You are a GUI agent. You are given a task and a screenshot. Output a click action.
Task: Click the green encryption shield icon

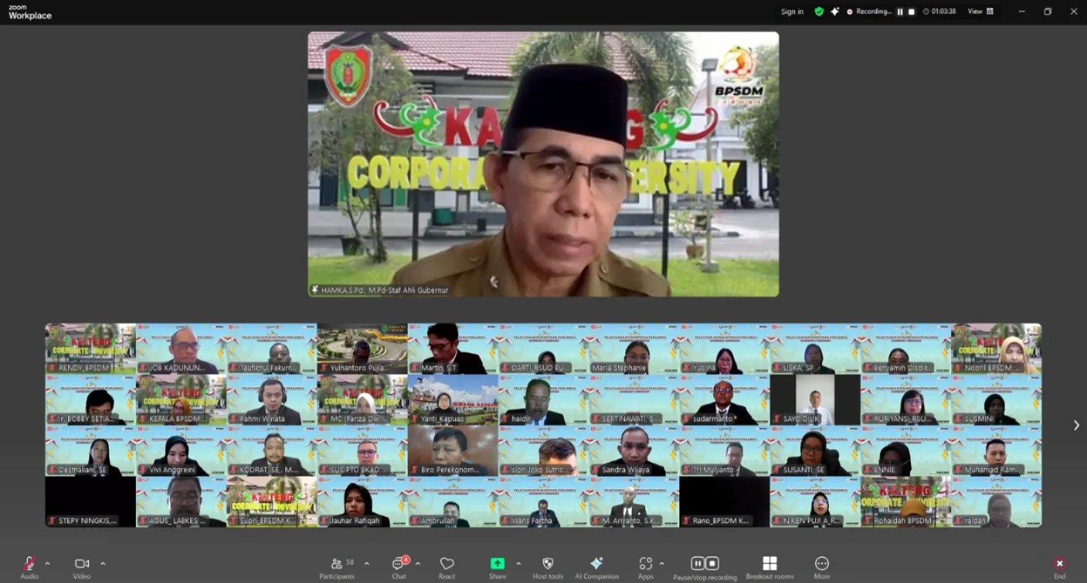click(819, 12)
